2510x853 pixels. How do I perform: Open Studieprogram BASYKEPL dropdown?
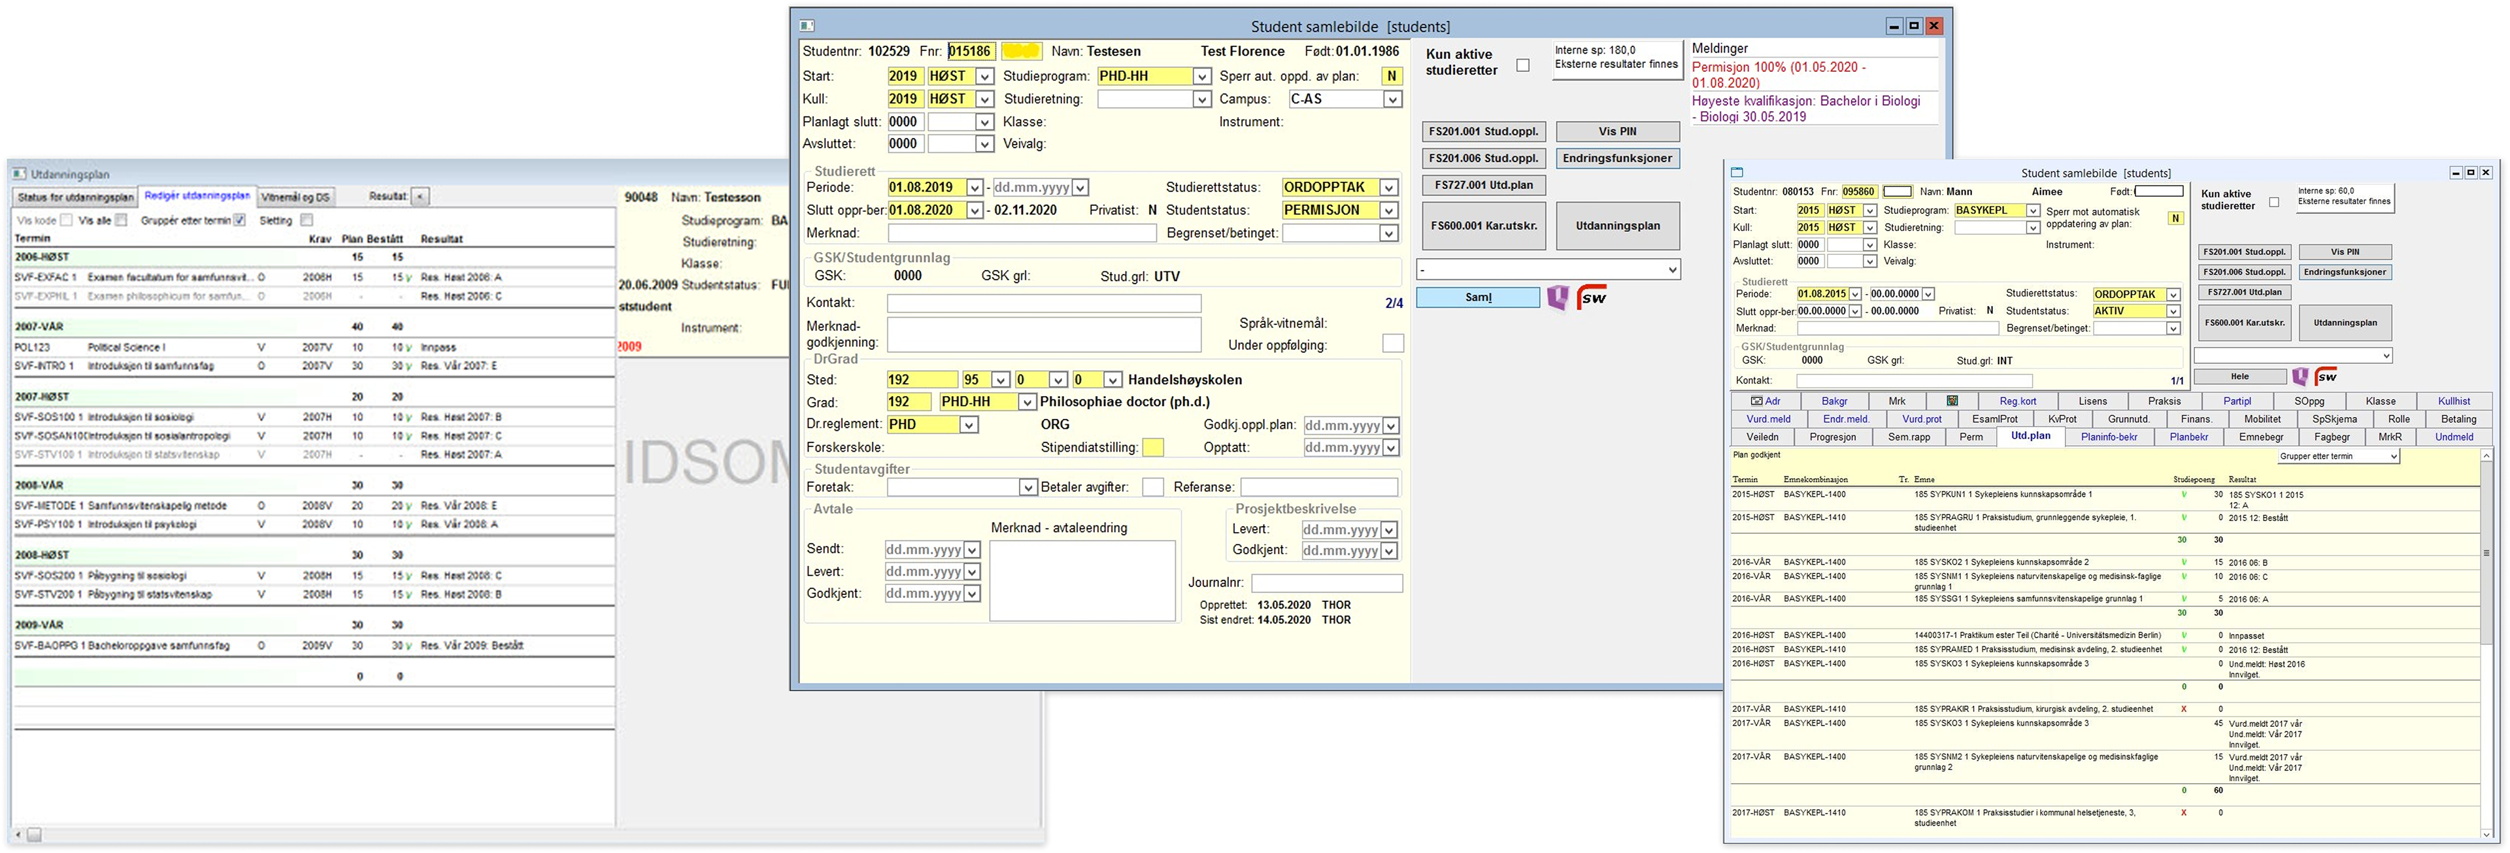coord(2033,210)
